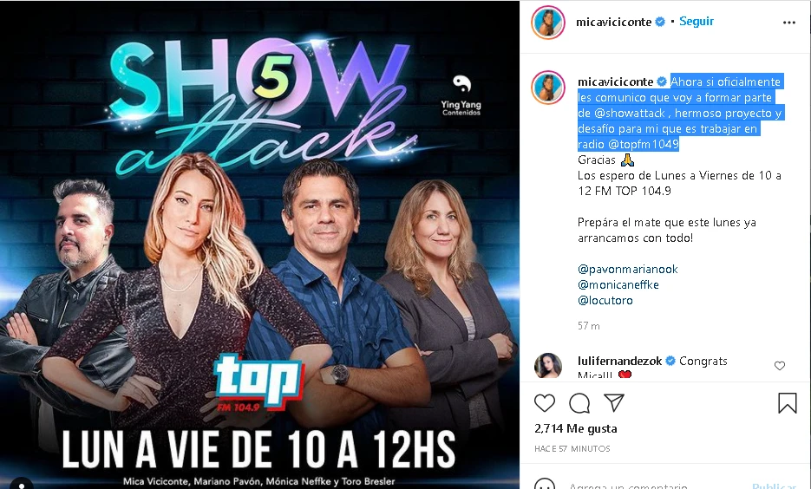Visit the @monicaneffke profile link
The width and height of the screenshot is (811, 489).
(618, 284)
